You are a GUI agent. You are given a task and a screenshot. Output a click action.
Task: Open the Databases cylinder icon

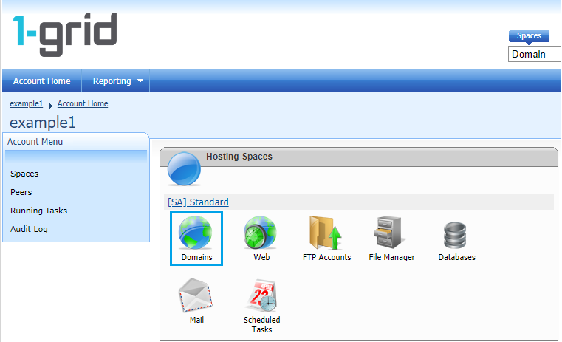pyautogui.click(x=455, y=235)
